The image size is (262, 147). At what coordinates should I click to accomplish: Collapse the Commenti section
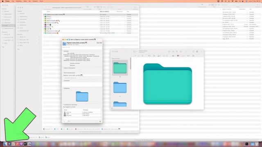(63, 81)
